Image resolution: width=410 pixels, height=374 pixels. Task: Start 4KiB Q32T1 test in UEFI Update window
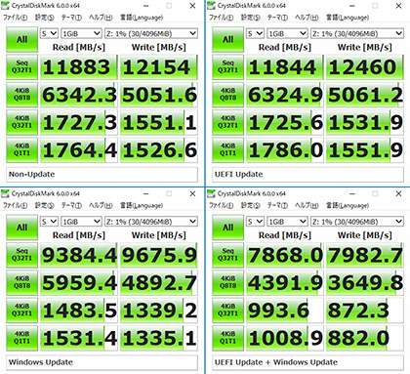227,122
